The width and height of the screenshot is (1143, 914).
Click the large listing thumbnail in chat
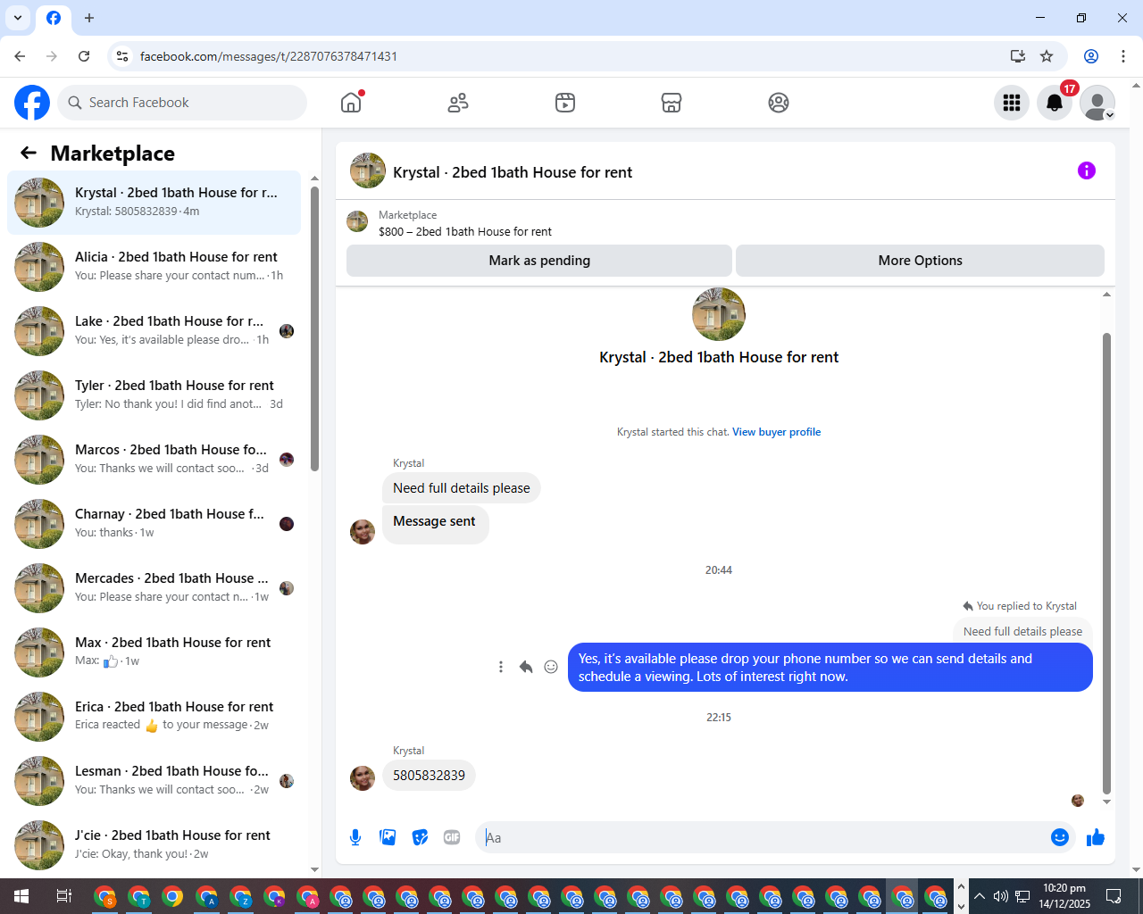click(719, 314)
